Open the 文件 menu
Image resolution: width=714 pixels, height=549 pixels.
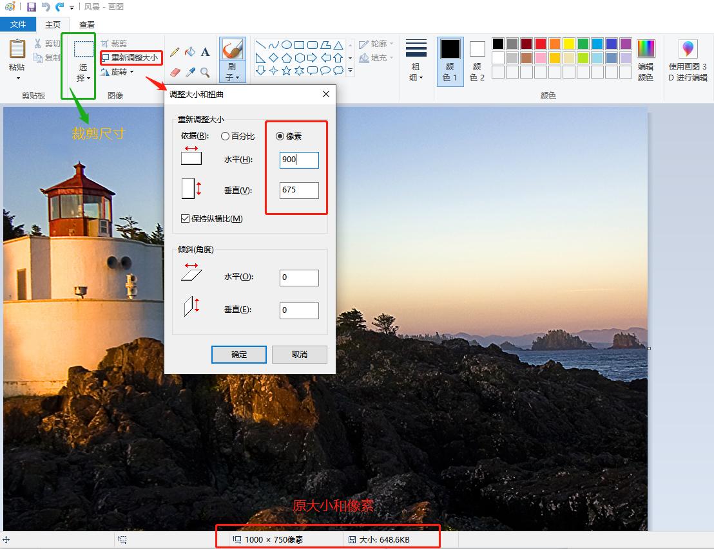tap(18, 24)
